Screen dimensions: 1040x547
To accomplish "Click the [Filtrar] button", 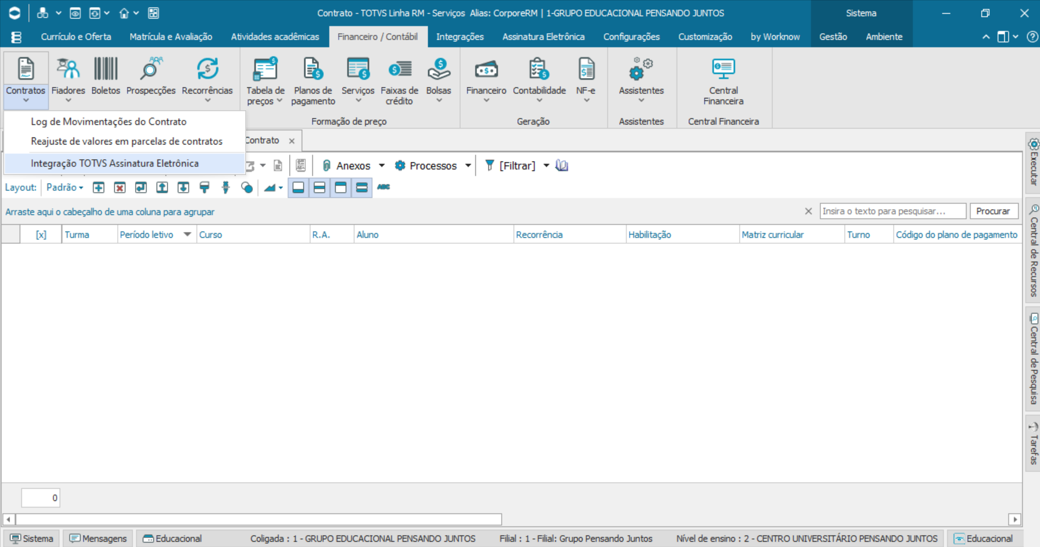I will pyautogui.click(x=510, y=166).
